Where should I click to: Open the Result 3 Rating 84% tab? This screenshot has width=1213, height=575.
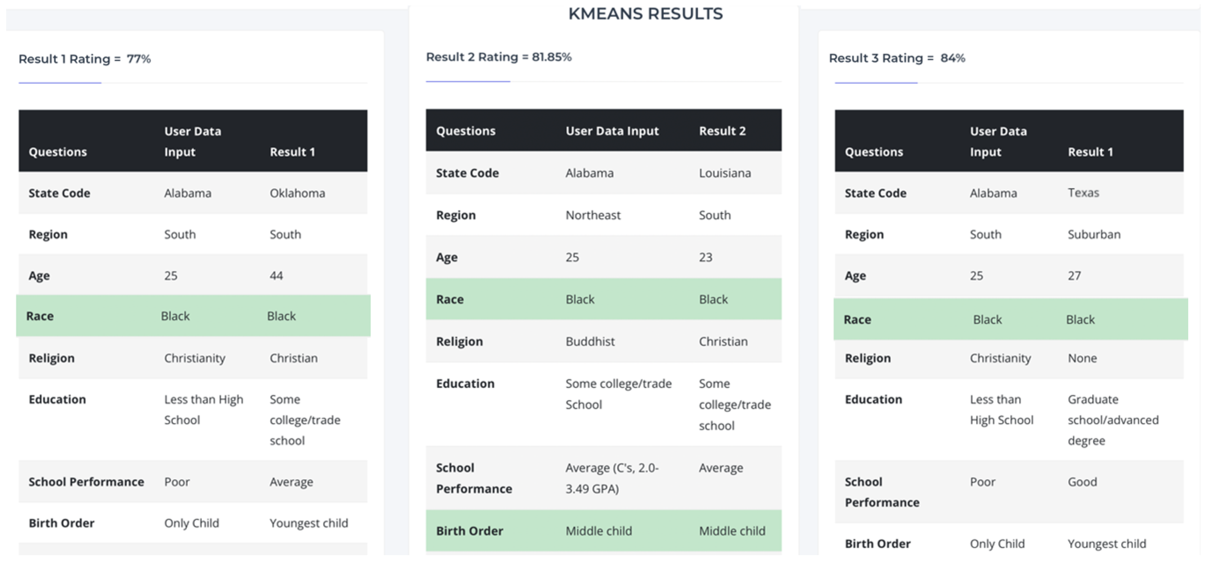coord(897,59)
